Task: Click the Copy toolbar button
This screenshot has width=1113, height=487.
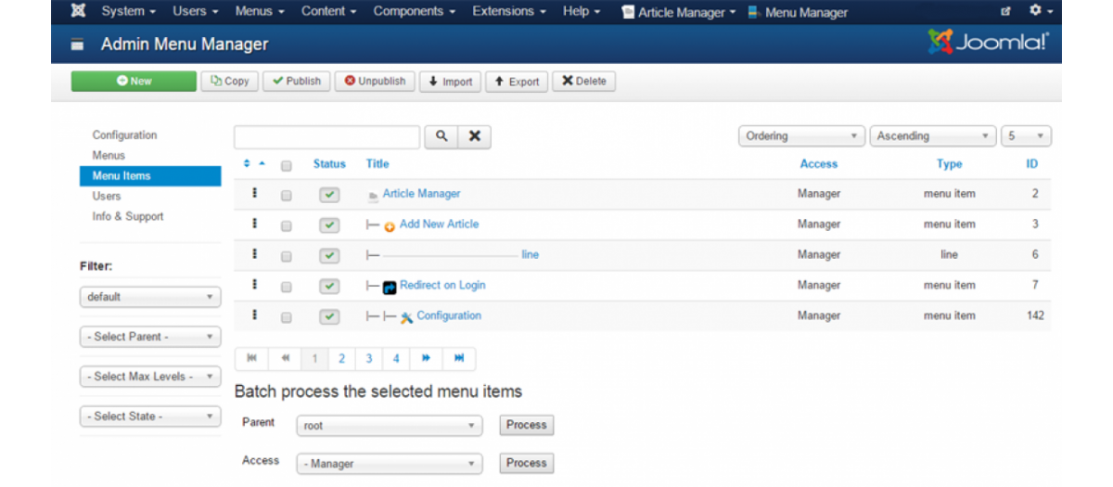Action: coord(230,81)
